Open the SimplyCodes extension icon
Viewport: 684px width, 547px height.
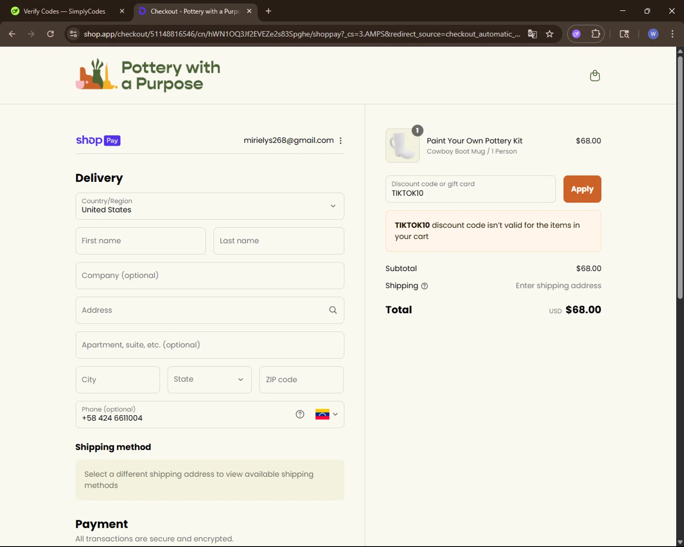[x=576, y=34]
